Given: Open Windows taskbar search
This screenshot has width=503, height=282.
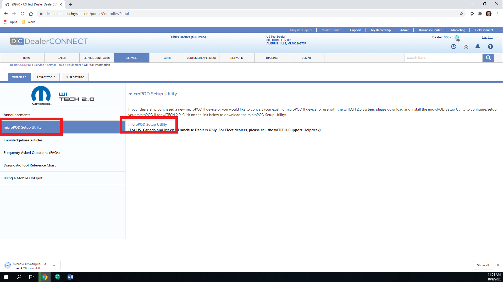Looking at the screenshot, I should coord(19,277).
